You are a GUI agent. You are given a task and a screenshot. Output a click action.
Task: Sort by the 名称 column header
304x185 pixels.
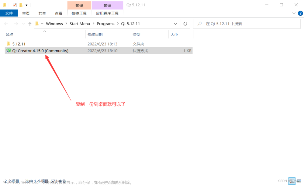click(x=9, y=35)
